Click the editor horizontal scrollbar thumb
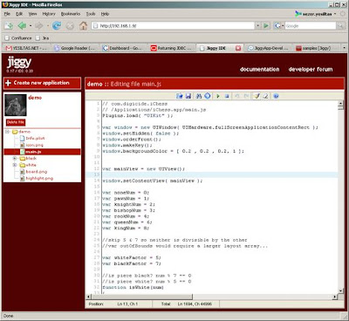 pos(142,297)
